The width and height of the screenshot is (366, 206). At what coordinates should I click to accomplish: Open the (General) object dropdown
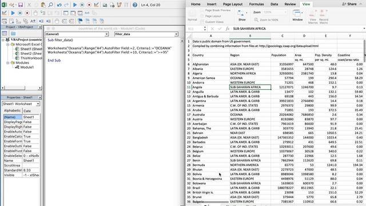[x=106, y=34]
